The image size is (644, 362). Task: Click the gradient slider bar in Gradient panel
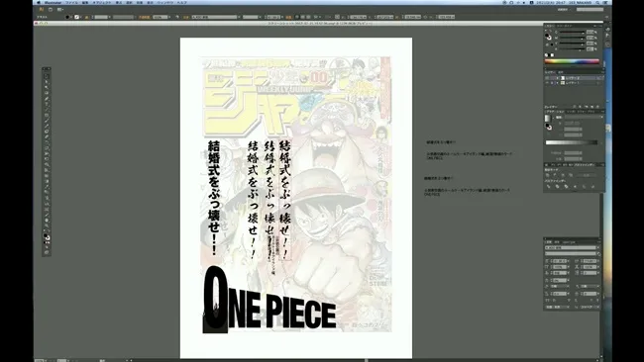(x=572, y=142)
